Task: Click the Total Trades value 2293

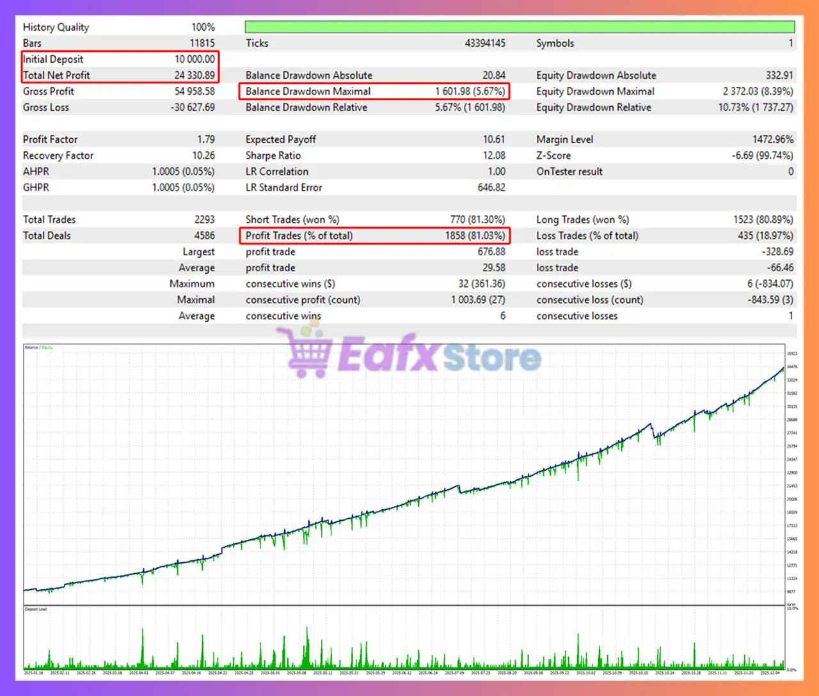Action: coord(204,219)
